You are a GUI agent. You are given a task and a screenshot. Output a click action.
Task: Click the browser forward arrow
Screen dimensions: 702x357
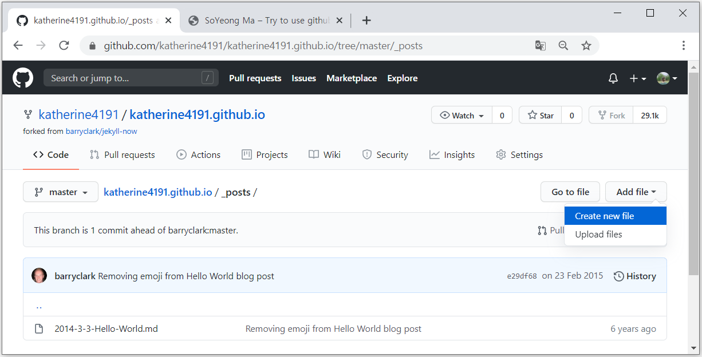(x=41, y=46)
